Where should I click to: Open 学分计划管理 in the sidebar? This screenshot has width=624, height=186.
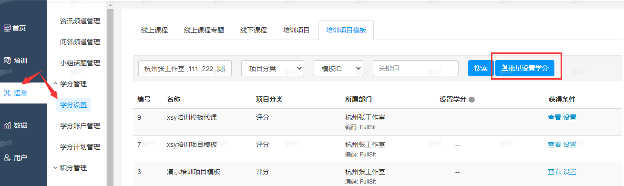[x=80, y=147]
